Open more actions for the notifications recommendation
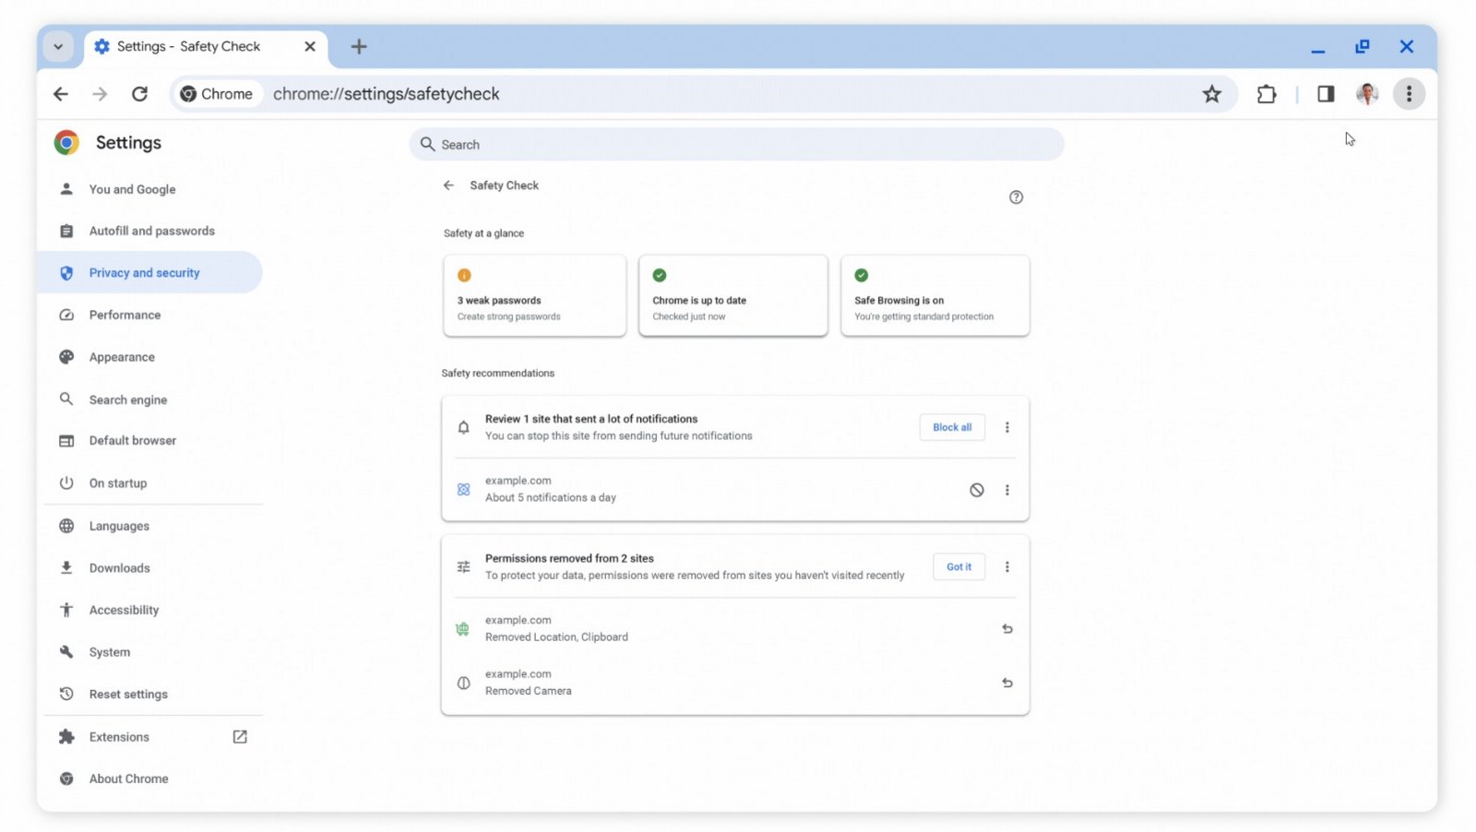The width and height of the screenshot is (1476, 832). tap(1007, 427)
